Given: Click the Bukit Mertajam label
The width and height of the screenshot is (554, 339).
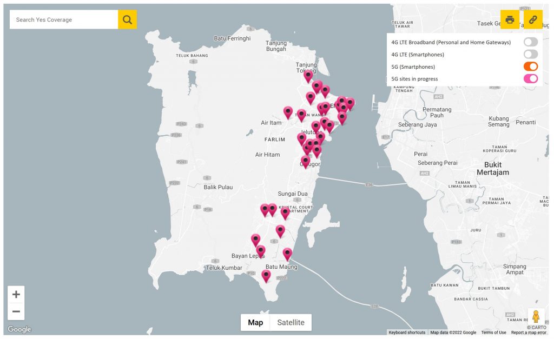Looking at the screenshot, I should 493,169.
